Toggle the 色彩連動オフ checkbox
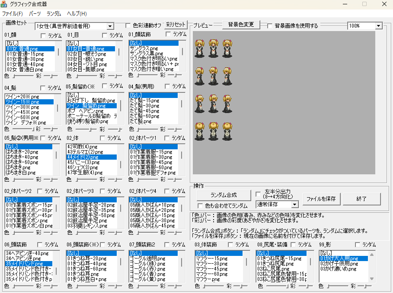This screenshot has height=293, width=393. (128, 26)
